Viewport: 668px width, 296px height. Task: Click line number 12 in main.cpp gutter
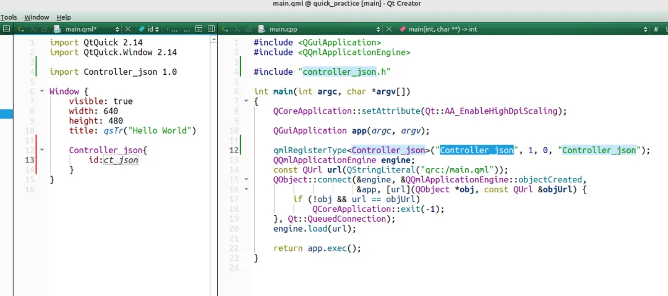(x=234, y=150)
